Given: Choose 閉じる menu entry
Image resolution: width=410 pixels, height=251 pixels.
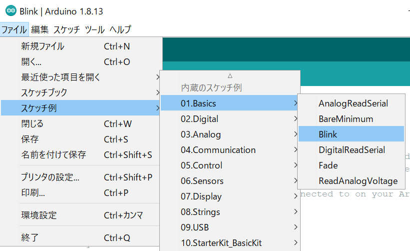Looking at the screenshot, I should point(80,123).
